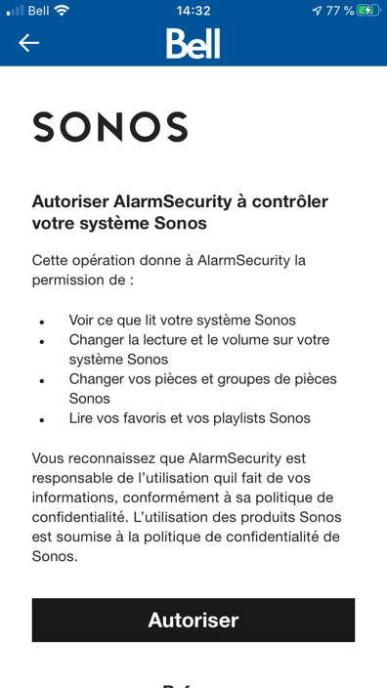Tap the 14:32 clock in status bar
The width and height of the screenshot is (387, 688).
point(193,11)
